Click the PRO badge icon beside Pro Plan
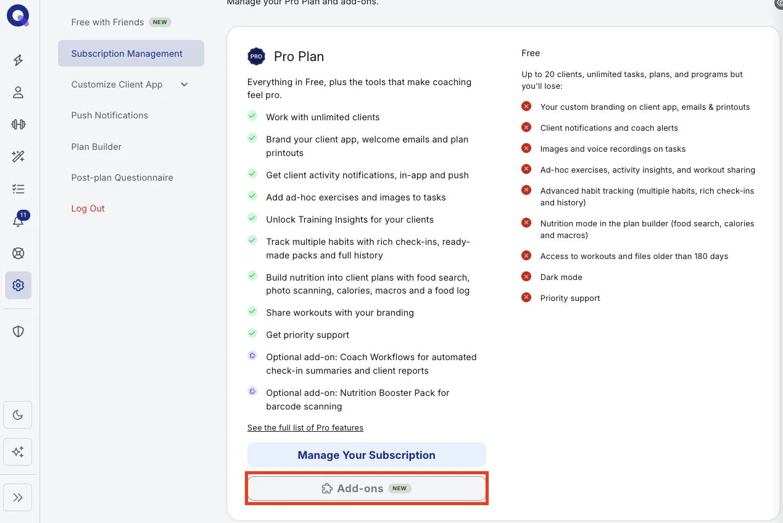The height and width of the screenshot is (523, 783). point(256,56)
